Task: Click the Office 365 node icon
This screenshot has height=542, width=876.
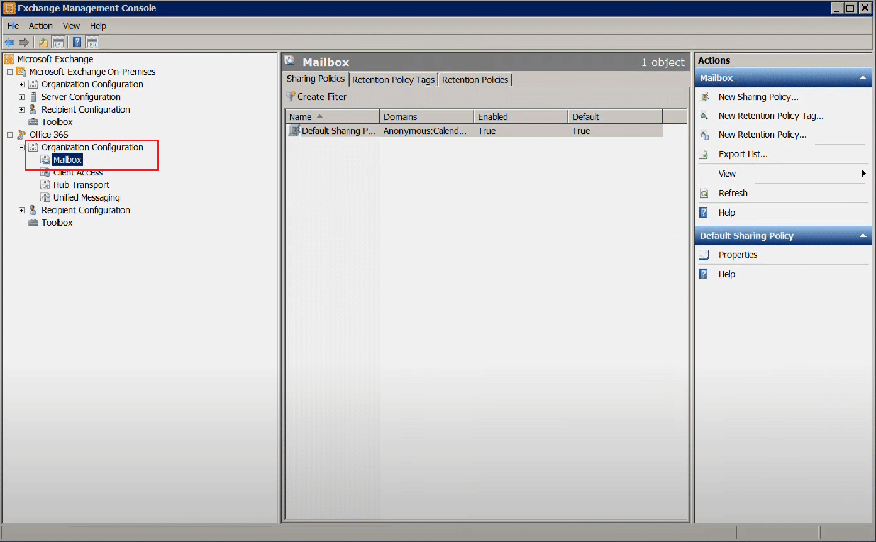Action: coord(21,135)
